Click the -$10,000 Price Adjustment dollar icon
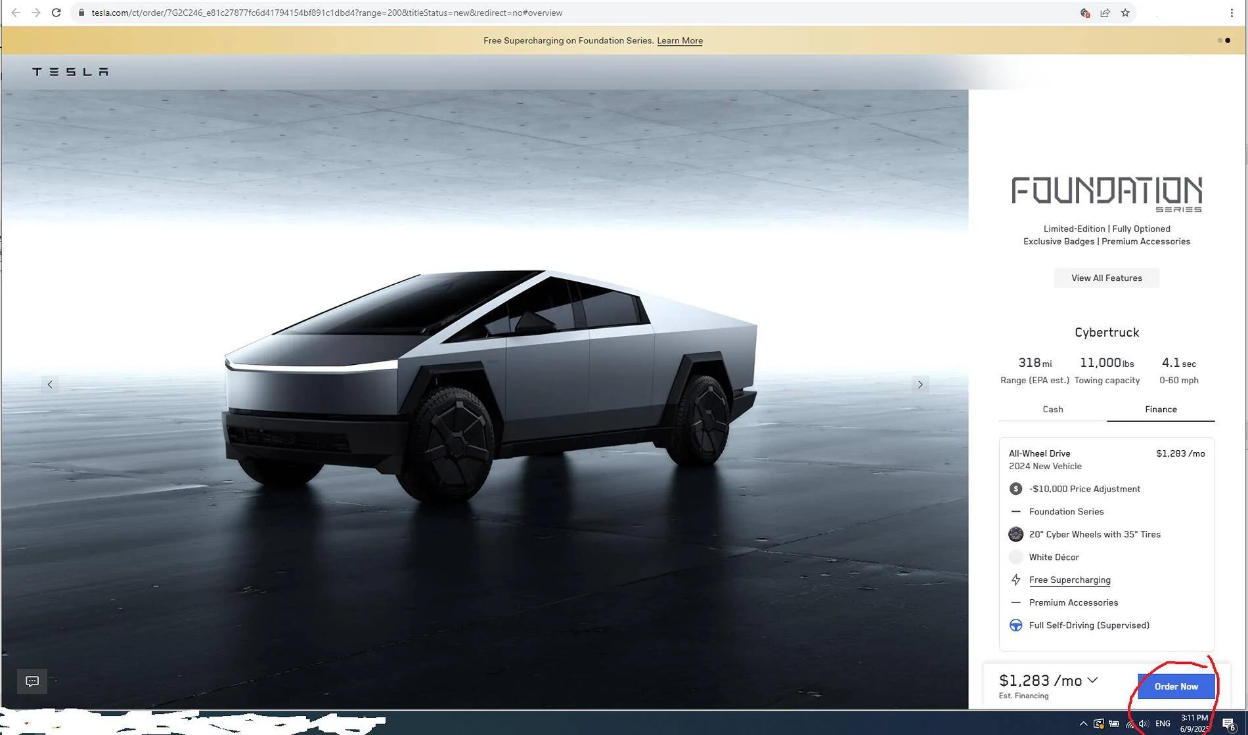Screen dimensions: 1248x735 (1015, 489)
